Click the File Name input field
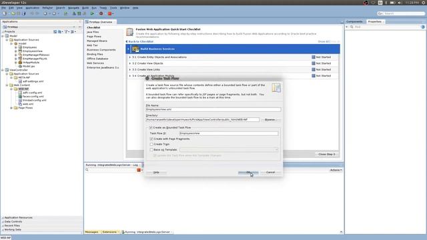The width and height of the screenshot is (427, 240). [x=213, y=109]
